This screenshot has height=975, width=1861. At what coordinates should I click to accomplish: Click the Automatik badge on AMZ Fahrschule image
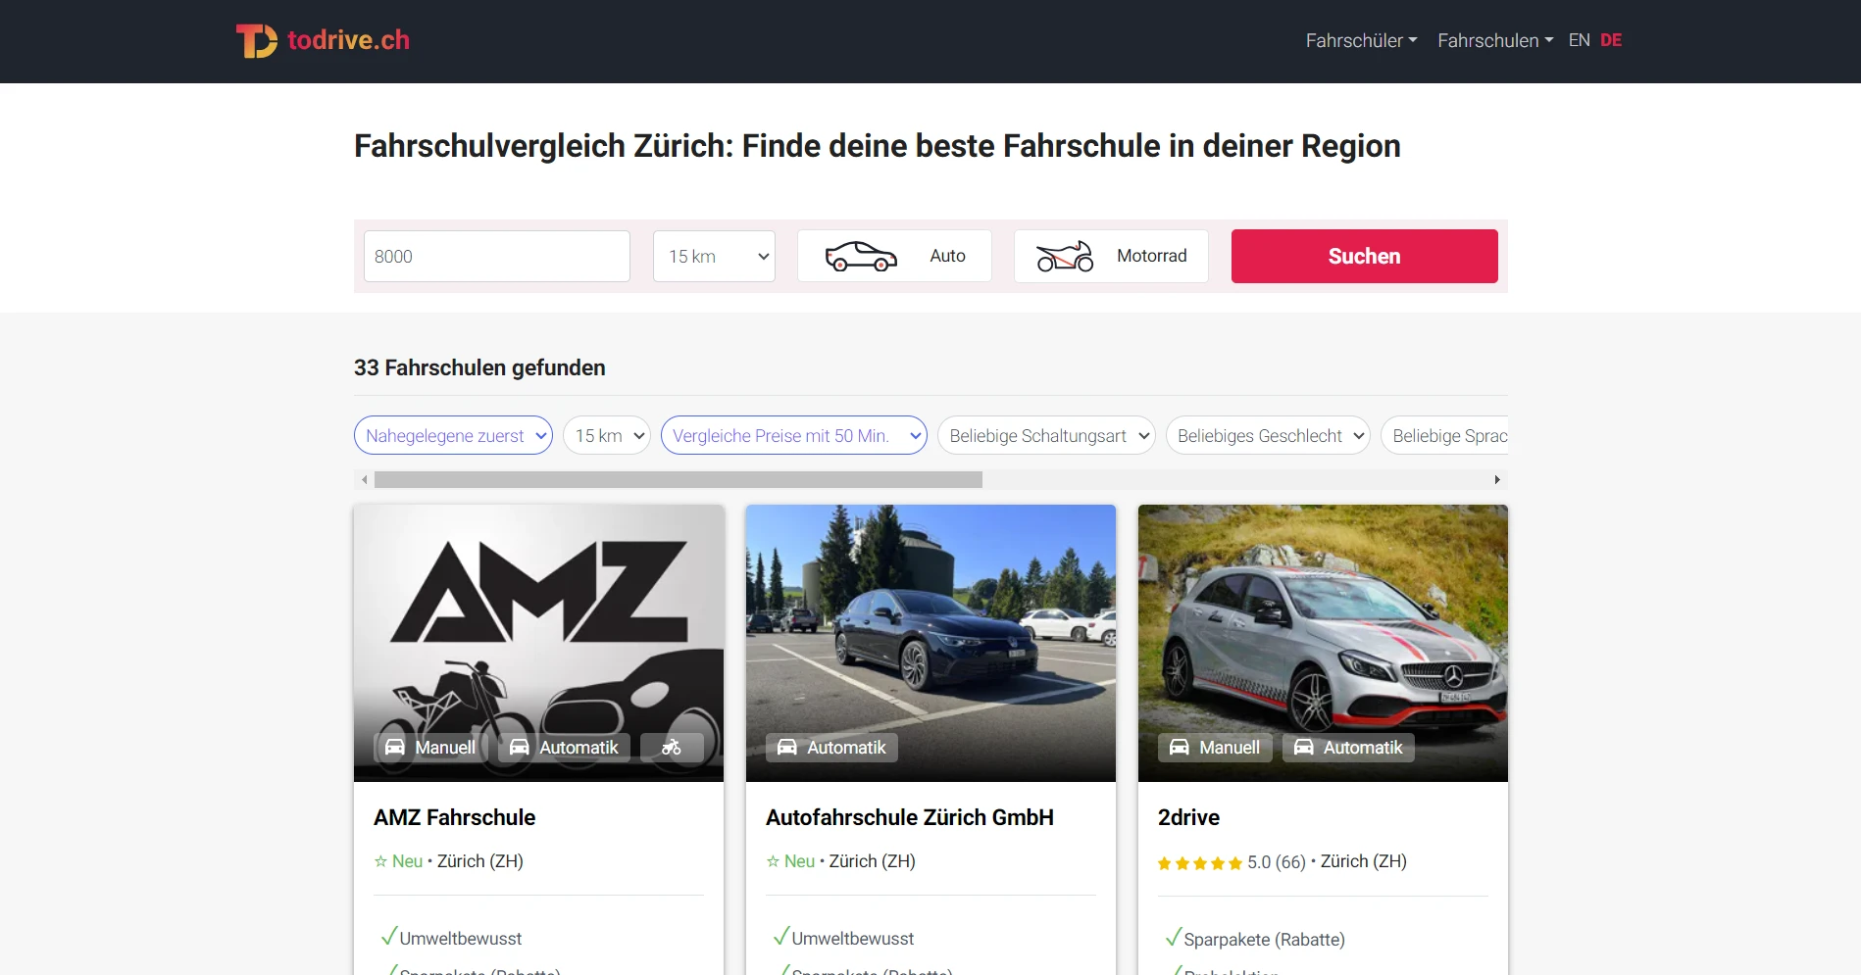(x=564, y=748)
